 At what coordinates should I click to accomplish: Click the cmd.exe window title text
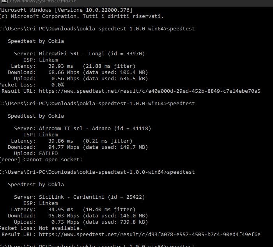pyautogui.click(x=43, y=2)
